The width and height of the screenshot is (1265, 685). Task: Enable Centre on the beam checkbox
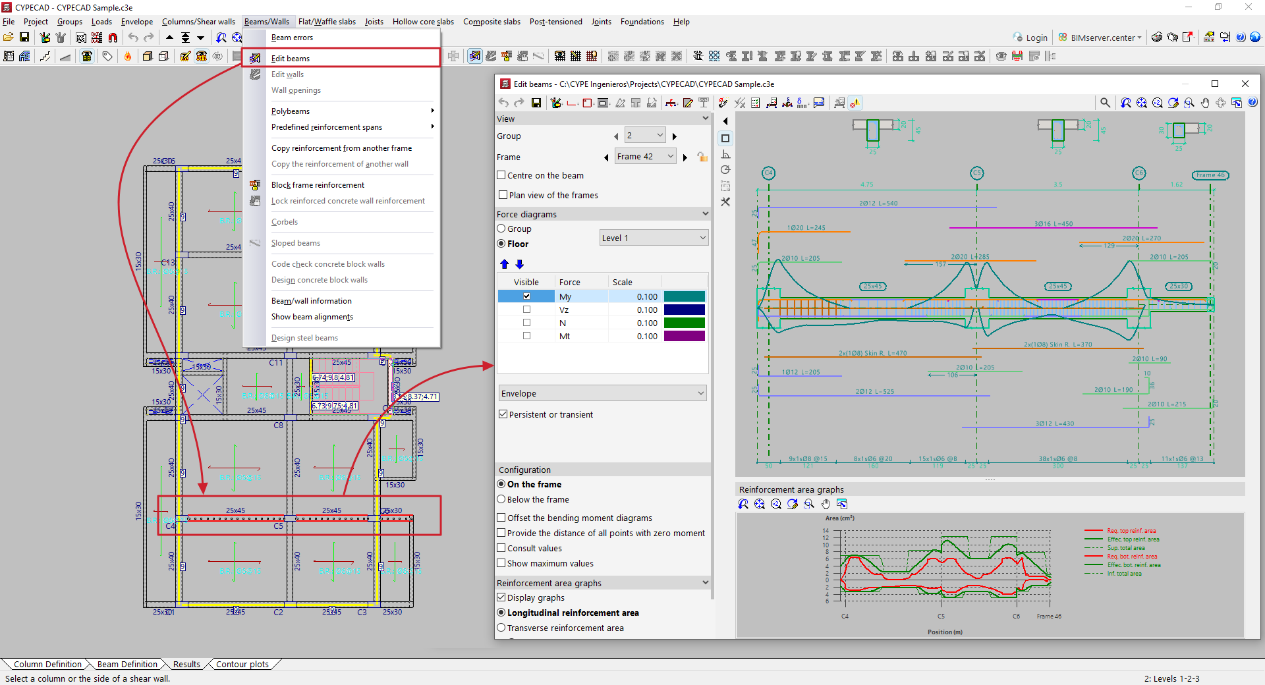pyautogui.click(x=502, y=175)
